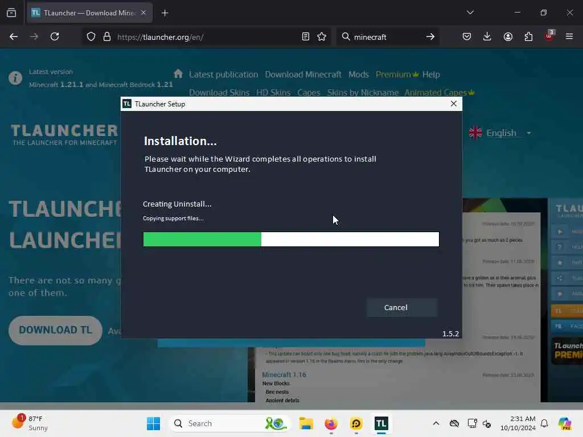
Task: Open Windows Start menu
Action: [153, 423]
